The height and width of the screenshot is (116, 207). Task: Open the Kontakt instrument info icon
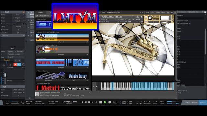(142, 17)
